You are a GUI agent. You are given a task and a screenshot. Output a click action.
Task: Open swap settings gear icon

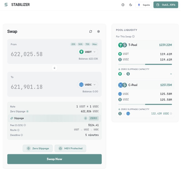pos(99,31)
